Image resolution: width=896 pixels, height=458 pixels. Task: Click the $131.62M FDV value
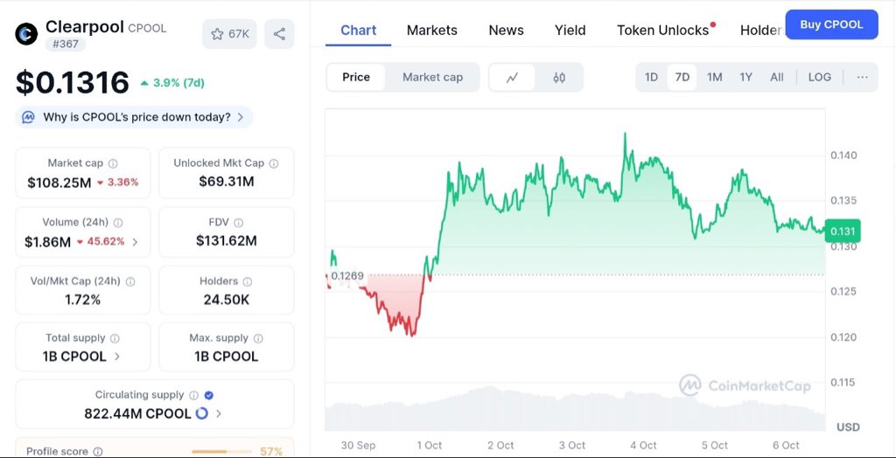(x=227, y=241)
